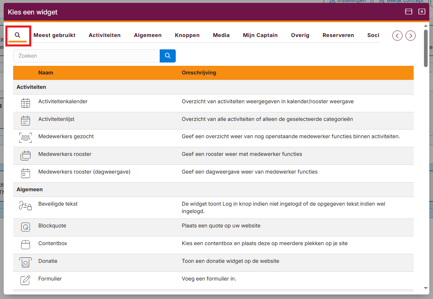Click the right chevron for more categories
Screen dimensions: 433x299
[410, 35]
